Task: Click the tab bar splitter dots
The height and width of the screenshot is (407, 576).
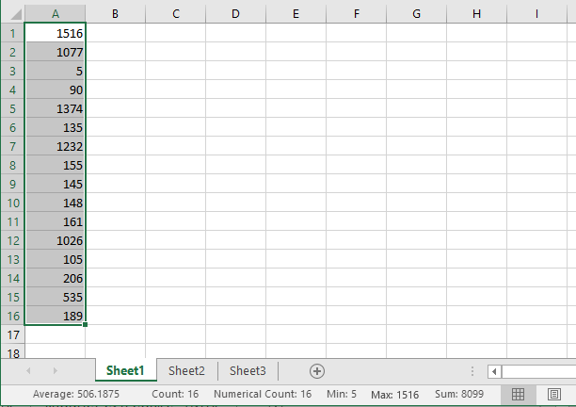Action: coord(472,371)
